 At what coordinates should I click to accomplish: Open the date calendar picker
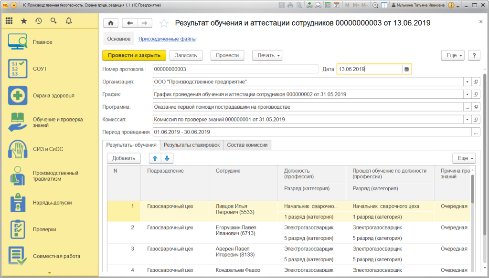(x=406, y=69)
